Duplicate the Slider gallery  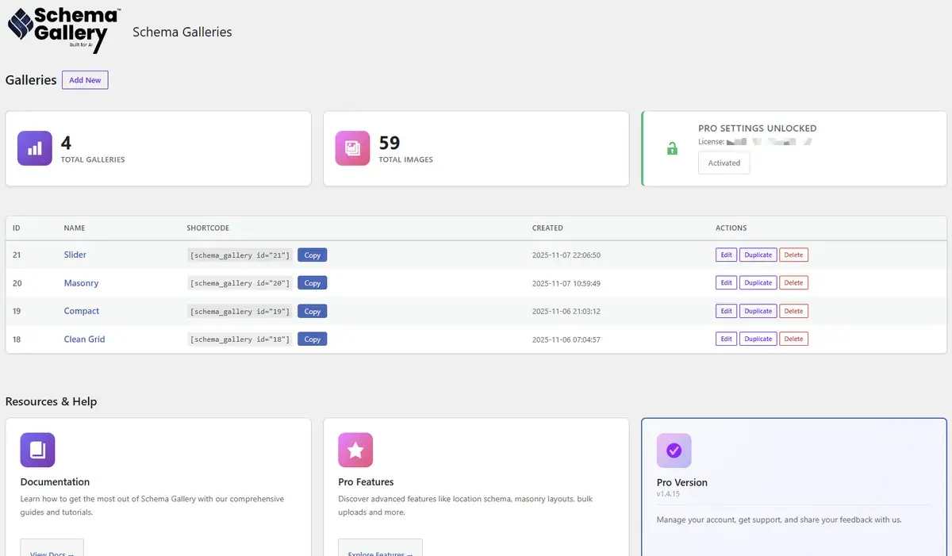tap(758, 255)
